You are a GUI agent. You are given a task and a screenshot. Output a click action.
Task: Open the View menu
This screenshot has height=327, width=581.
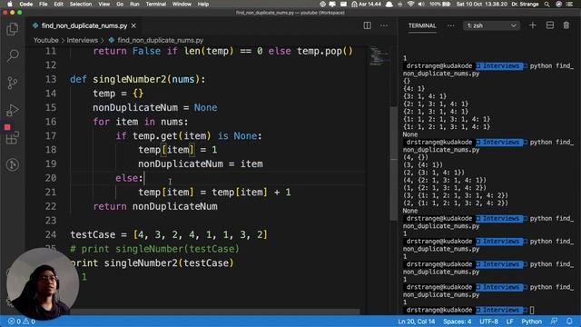point(103,4)
